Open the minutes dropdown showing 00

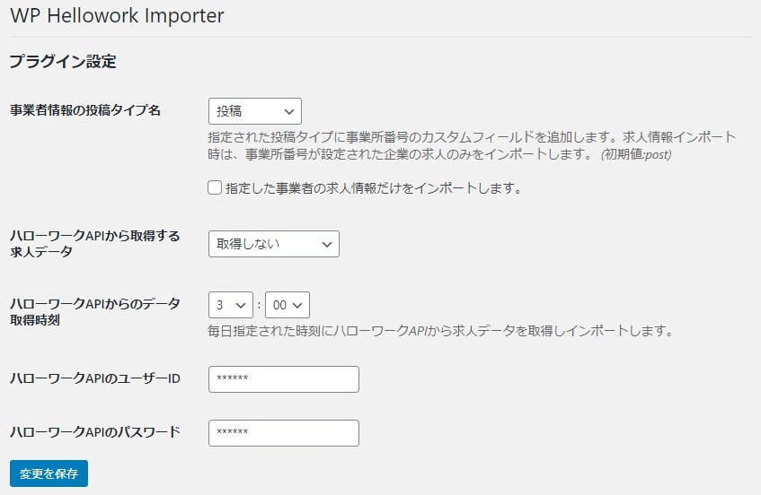288,305
